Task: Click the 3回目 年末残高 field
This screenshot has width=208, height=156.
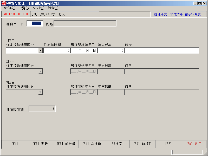Action: point(111,92)
